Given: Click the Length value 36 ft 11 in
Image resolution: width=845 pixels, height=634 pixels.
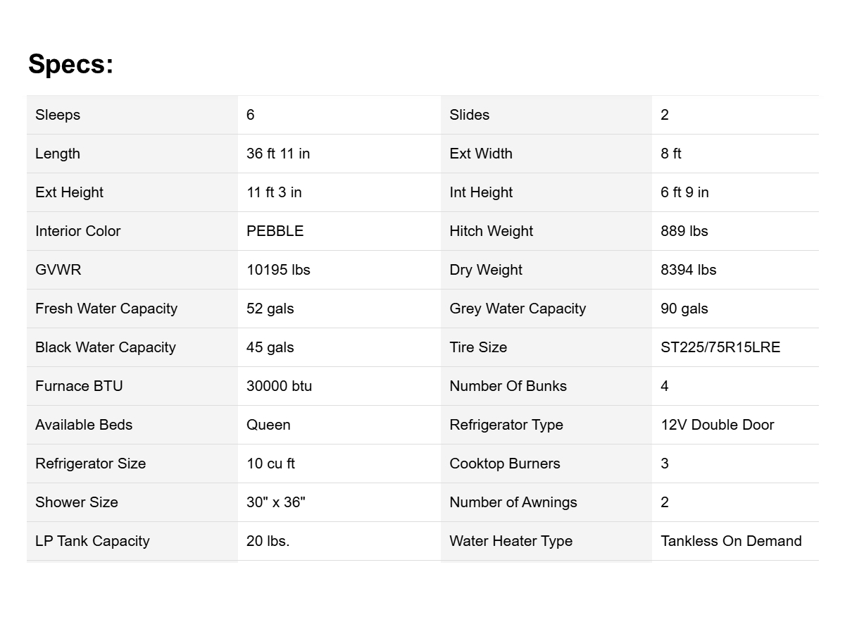Looking at the screenshot, I should click(x=278, y=154).
